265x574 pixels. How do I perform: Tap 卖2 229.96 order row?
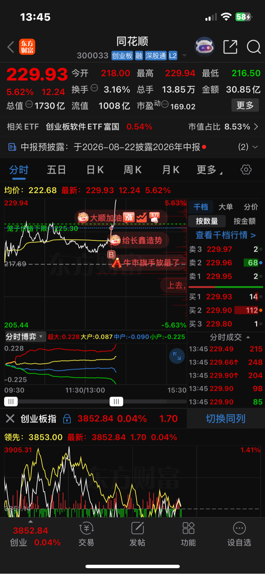coord(226,263)
